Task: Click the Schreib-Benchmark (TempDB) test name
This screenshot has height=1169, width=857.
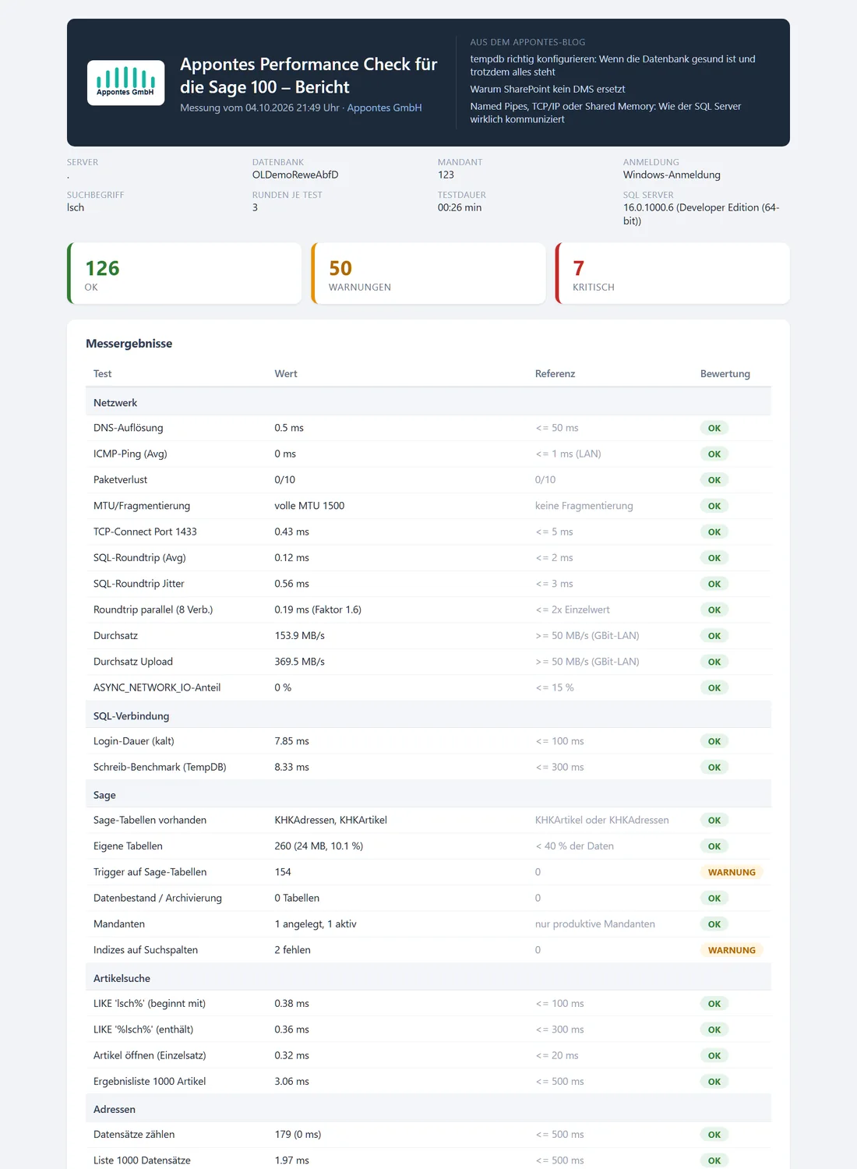Action: pos(160,767)
